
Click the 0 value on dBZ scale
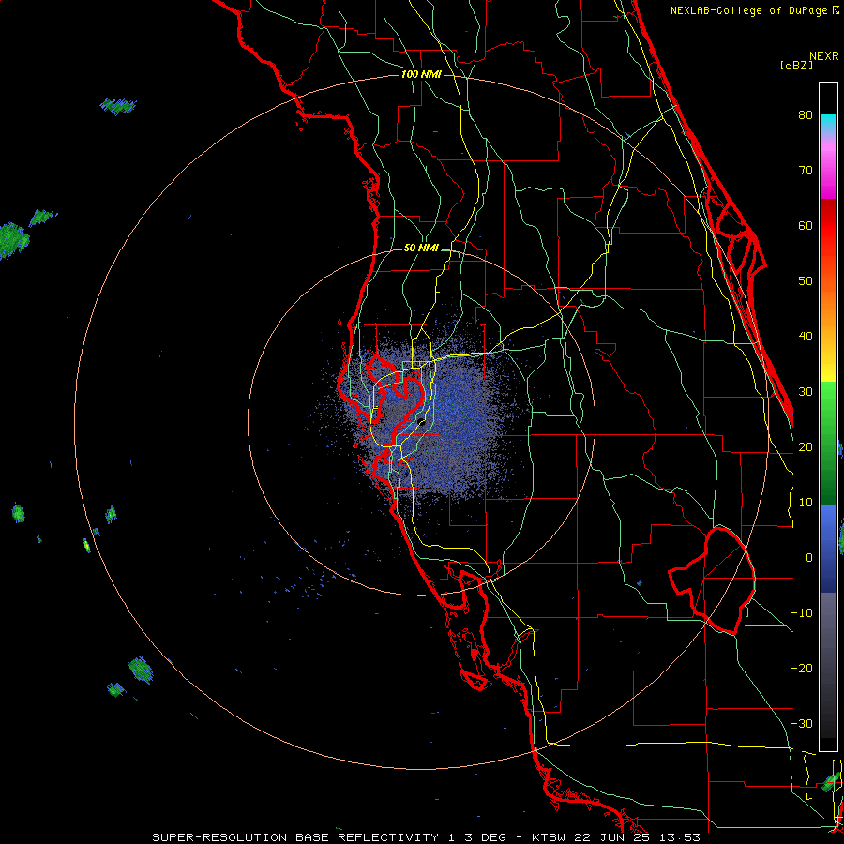(x=809, y=558)
